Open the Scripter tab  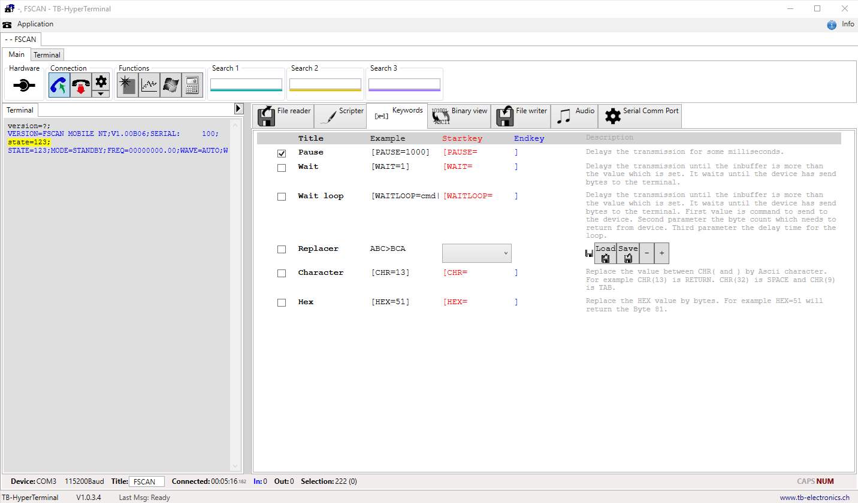tap(340, 116)
